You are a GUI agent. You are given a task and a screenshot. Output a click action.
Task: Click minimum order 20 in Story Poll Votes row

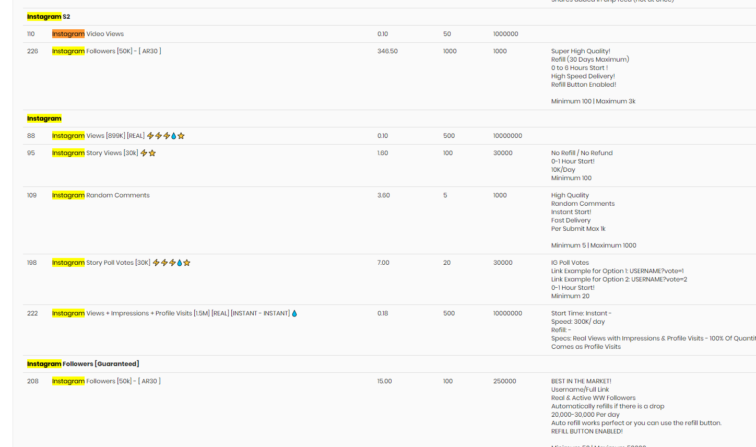tap(447, 263)
